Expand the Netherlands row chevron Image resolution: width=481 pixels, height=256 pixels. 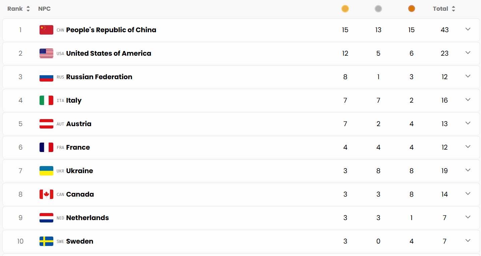click(x=468, y=217)
